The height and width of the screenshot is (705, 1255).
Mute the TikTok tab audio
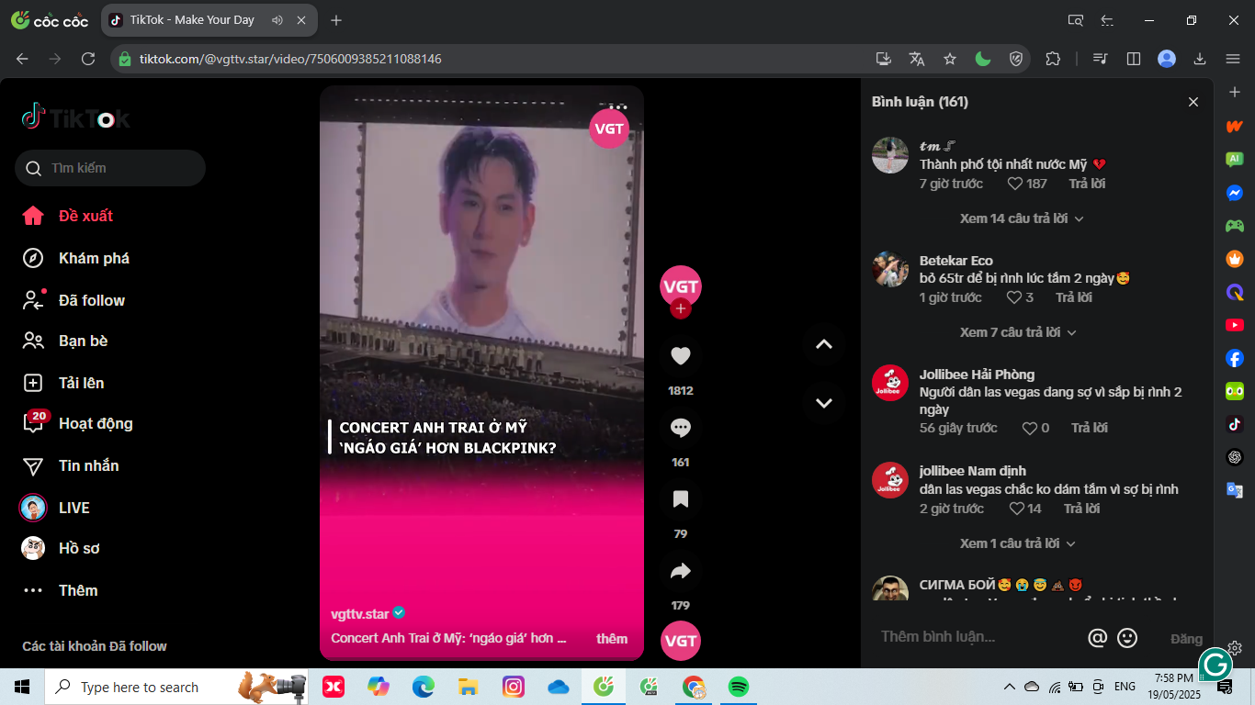[278, 20]
